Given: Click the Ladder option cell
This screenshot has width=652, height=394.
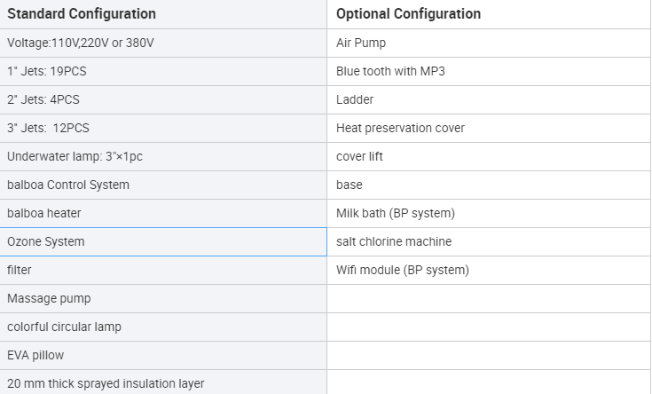Looking at the screenshot, I should tap(489, 99).
